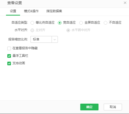Click the 水平对齐 label text
Viewport: 129px width, 114px height.
coord(21,30)
